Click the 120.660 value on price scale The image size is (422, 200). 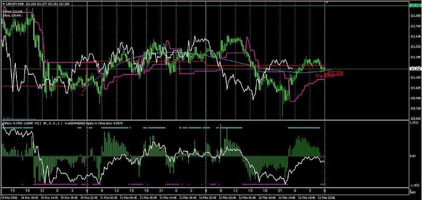click(415, 119)
